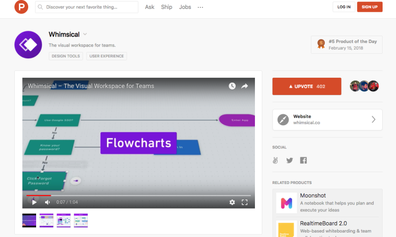Image resolution: width=396 pixels, height=237 pixels.
Task: Click the search magnifier icon
Action: (40, 7)
